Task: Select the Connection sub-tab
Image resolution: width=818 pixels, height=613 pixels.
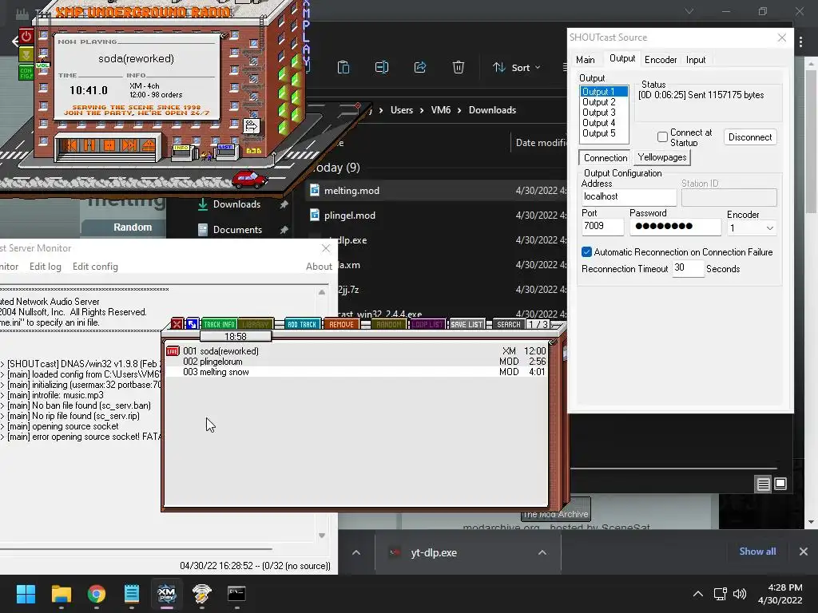Action: 606,158
